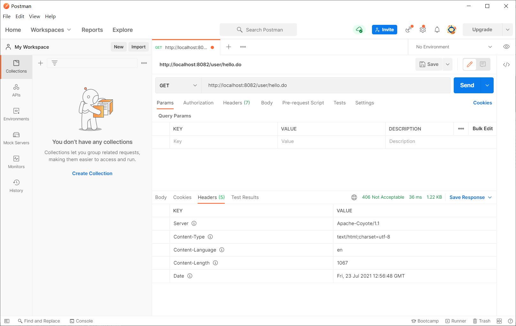516x326 pixels.
Task: Click the plus icon to create new collection
Action: click(41, 63)
